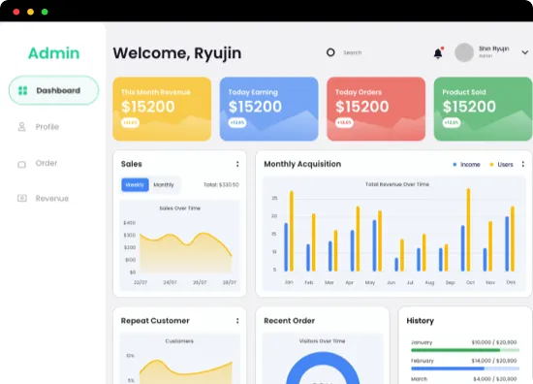Click the February blue progress bar
The width and height of the screenshot is (533, 384).
[x=465, y=368]
